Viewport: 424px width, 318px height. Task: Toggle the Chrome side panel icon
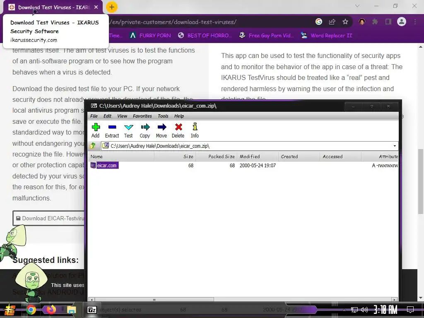pos(388,22)
